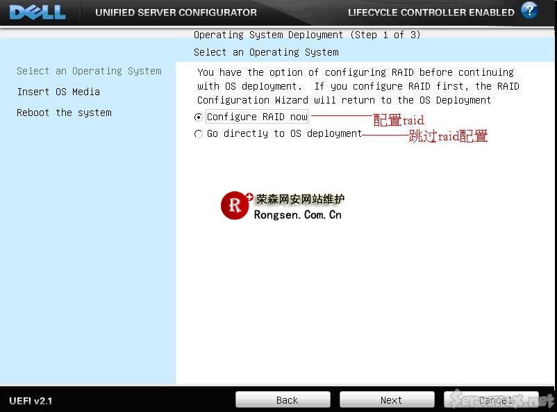
Task: Click the RAID configuration description paragraph
Action: pyautogui.click(x=358, y=86)
